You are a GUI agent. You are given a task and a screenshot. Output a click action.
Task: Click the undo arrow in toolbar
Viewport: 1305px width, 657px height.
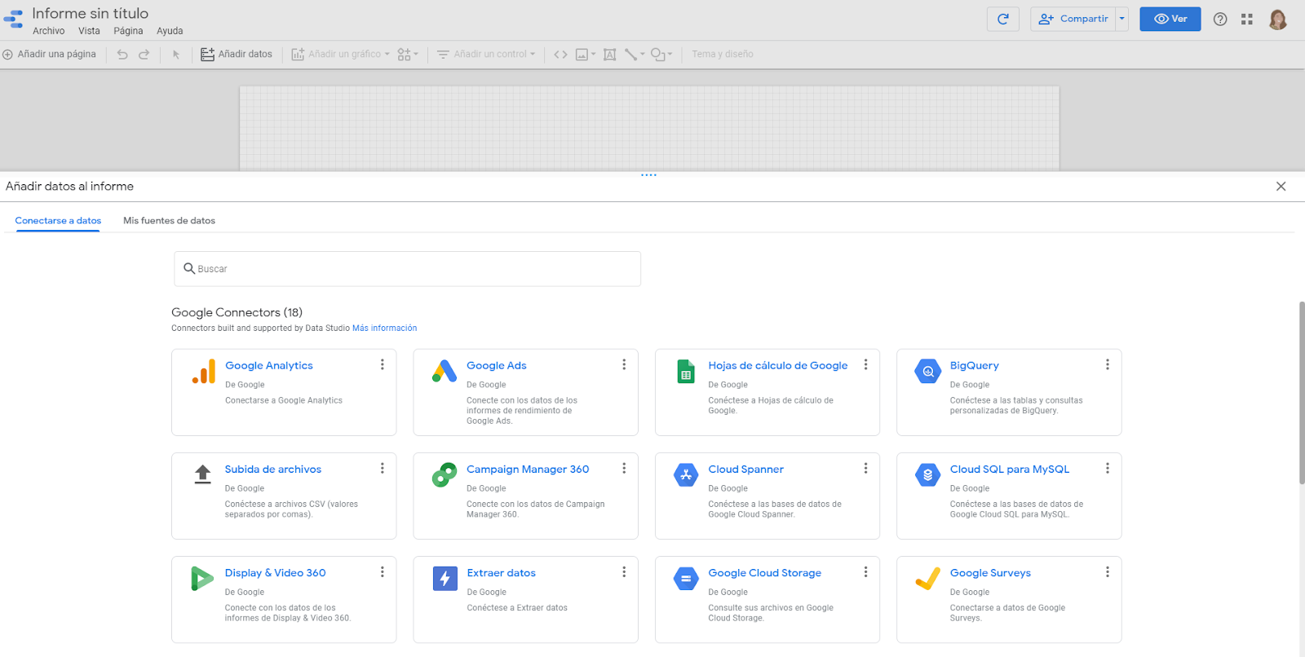pos(122,55)
